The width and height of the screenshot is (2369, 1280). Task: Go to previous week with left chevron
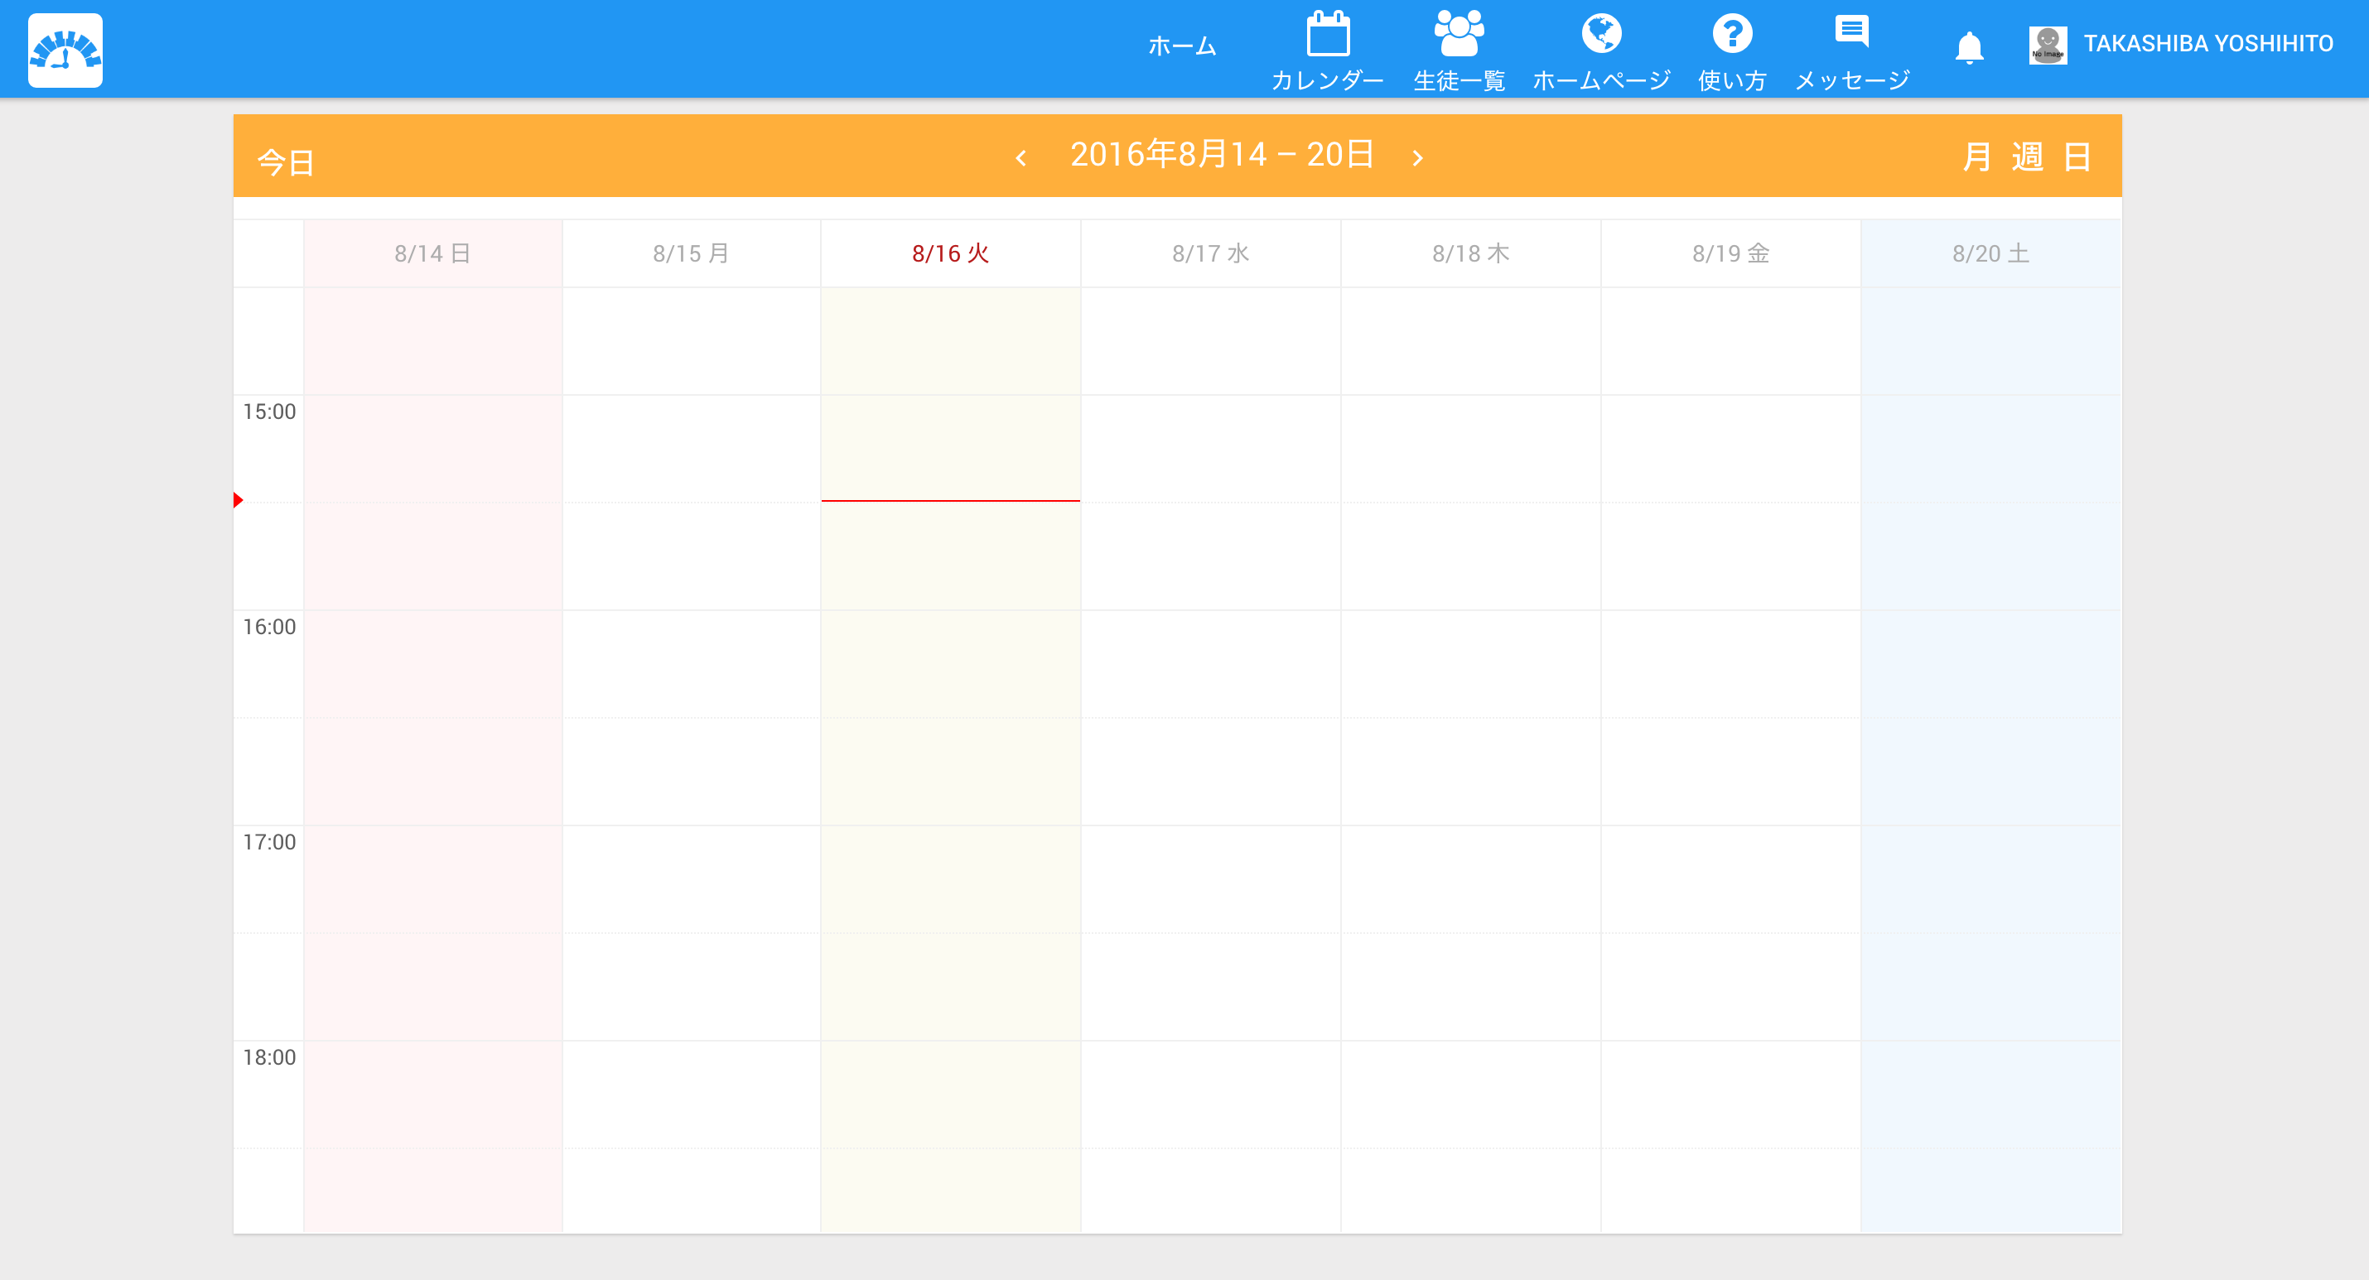(1020, 158)
